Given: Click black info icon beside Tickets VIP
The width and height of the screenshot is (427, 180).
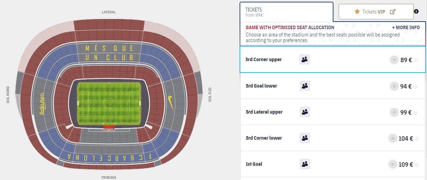Looking at the screenshot, I should point(416,11).
